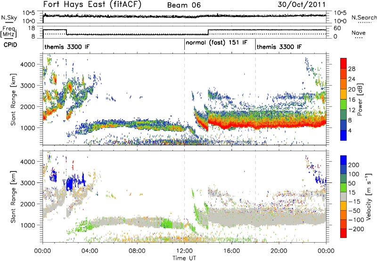Click the 'Nave' legend label
Image resolution: width=377 pixels, height=261 pixels.
[359, 33]
